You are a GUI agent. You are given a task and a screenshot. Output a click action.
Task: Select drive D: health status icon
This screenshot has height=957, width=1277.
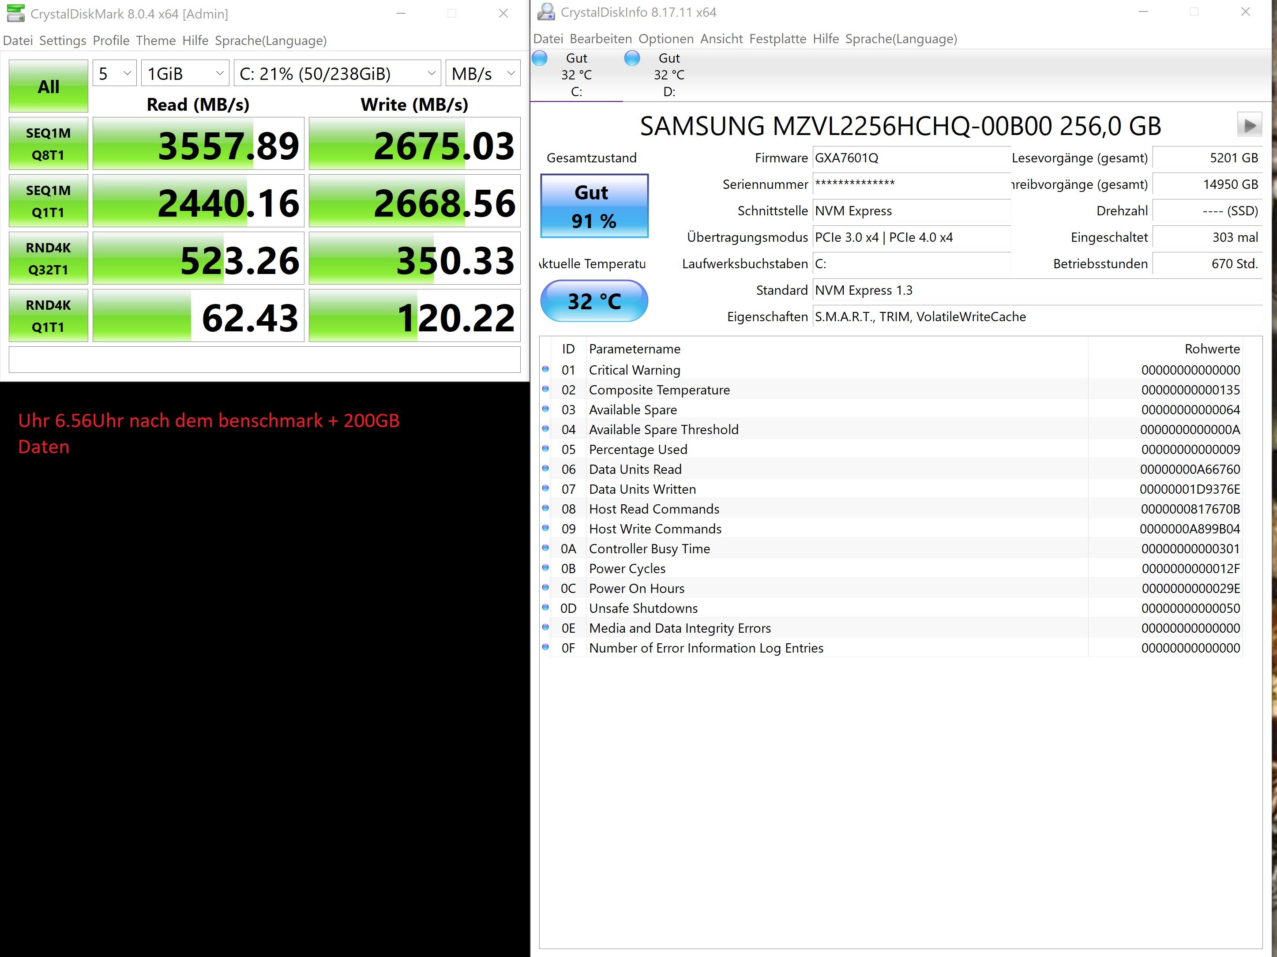632,58
